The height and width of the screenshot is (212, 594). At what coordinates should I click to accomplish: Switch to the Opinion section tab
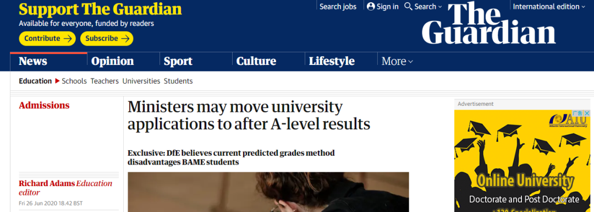pyautogui.click(x=113, y=62)
